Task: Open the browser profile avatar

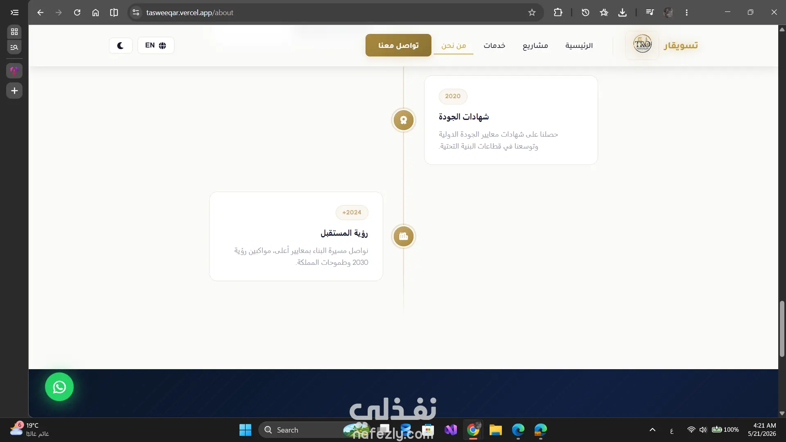Action: [x=668, y=12]
